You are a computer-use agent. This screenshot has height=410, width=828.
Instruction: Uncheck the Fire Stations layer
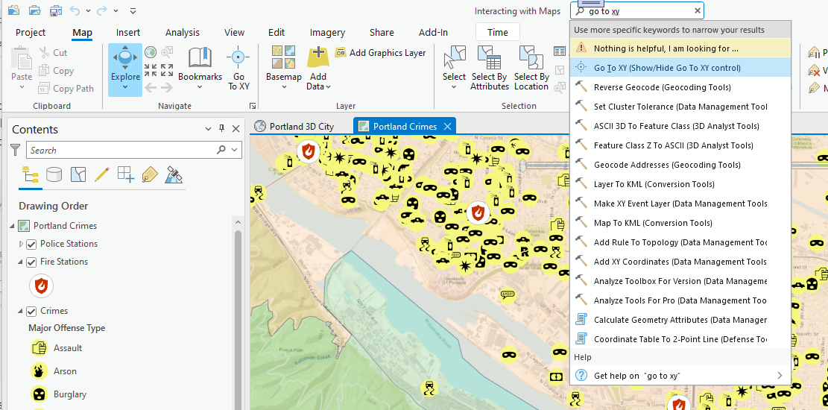31,262
